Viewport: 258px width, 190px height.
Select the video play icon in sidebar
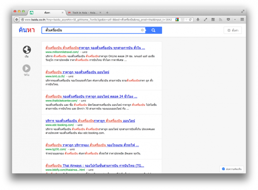(27, 68)
